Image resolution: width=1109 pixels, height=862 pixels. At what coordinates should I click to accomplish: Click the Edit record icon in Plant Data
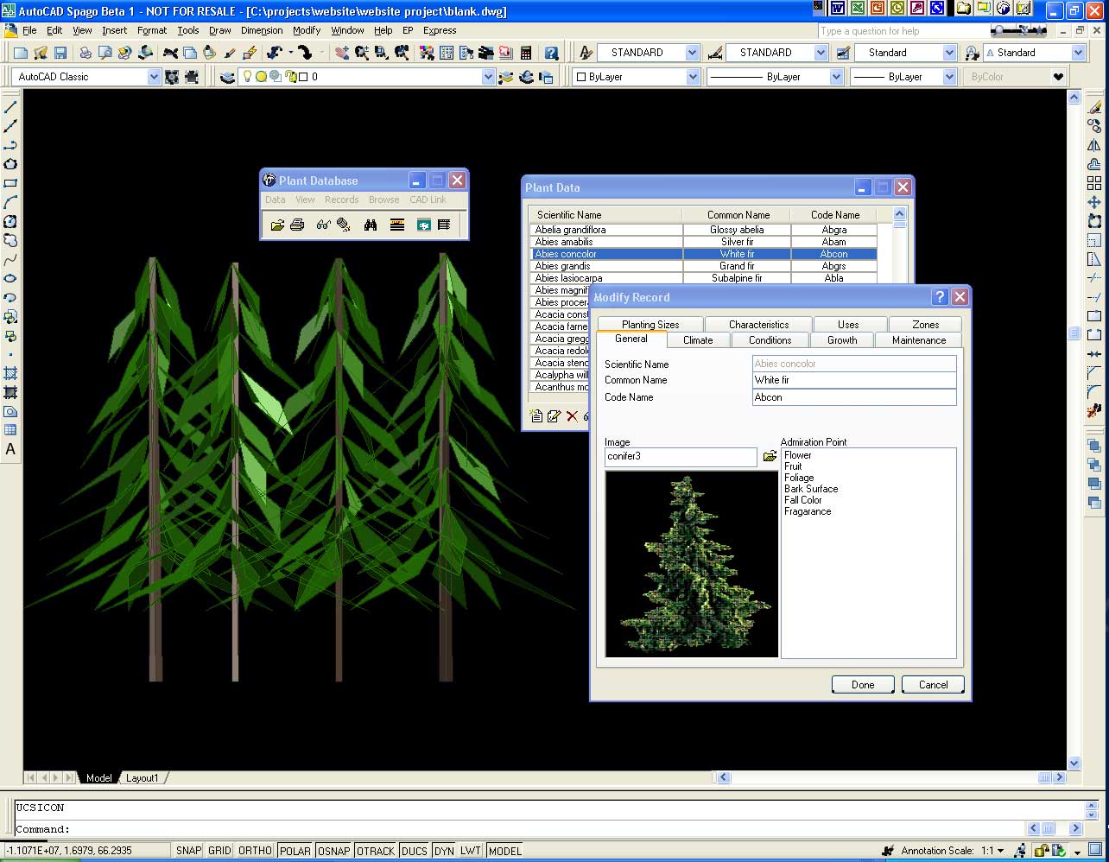click(x=554, y=416)
